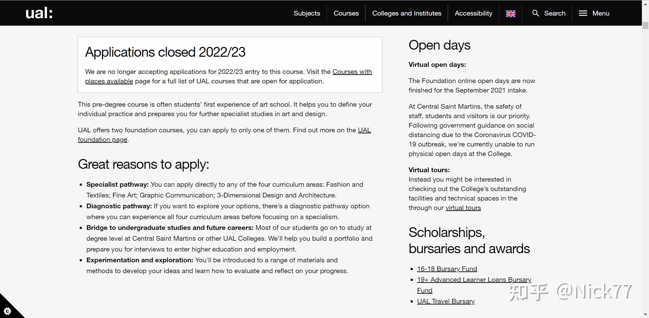
Task: Click the 'Applications closed 2022/23' heading
Action: tap(165, 52)
